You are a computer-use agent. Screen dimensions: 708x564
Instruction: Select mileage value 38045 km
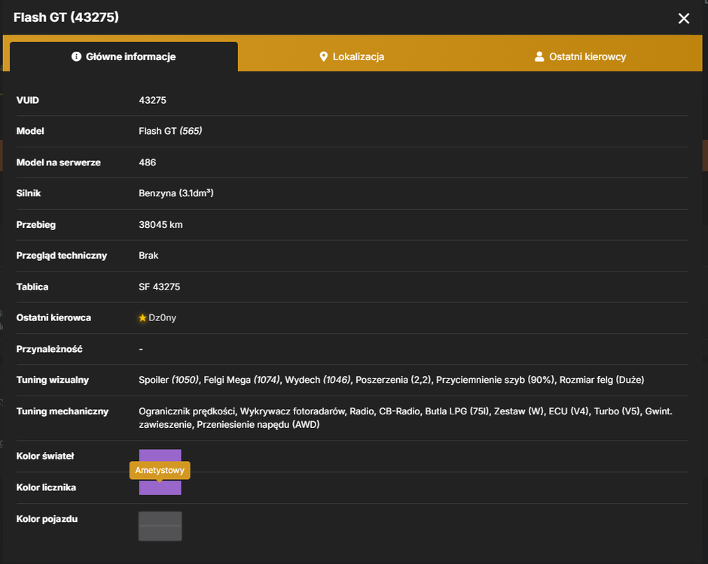pyautogui.click(x=160, y=225)
